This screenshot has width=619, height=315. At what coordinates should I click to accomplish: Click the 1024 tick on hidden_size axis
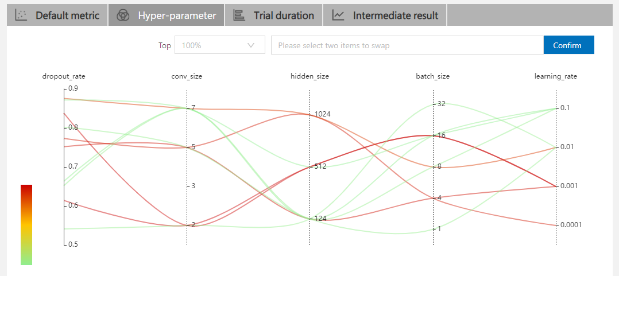tap(322, 114)
